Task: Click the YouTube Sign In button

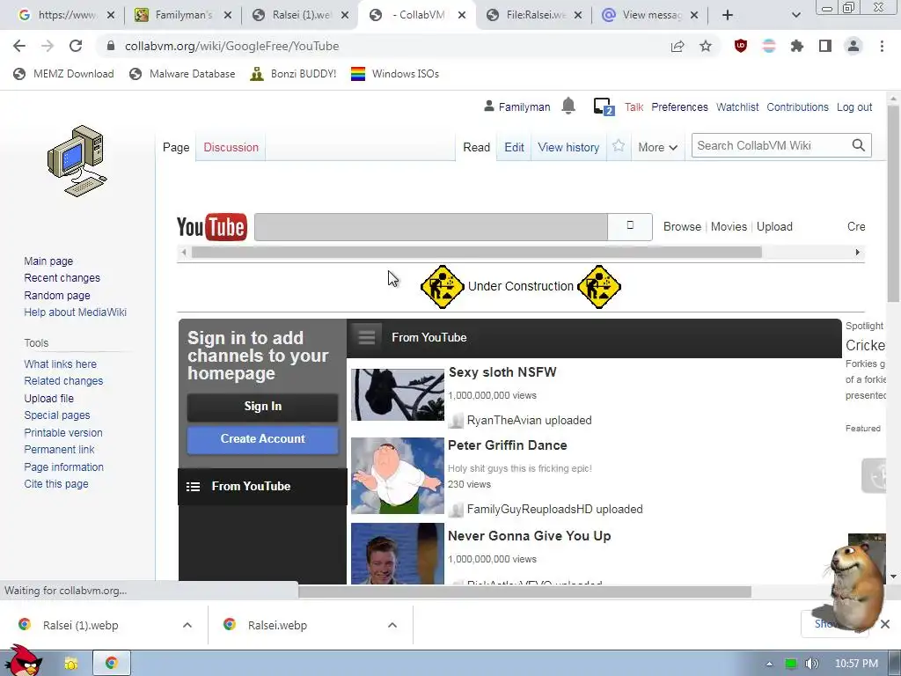Action: tap(262, 407)
